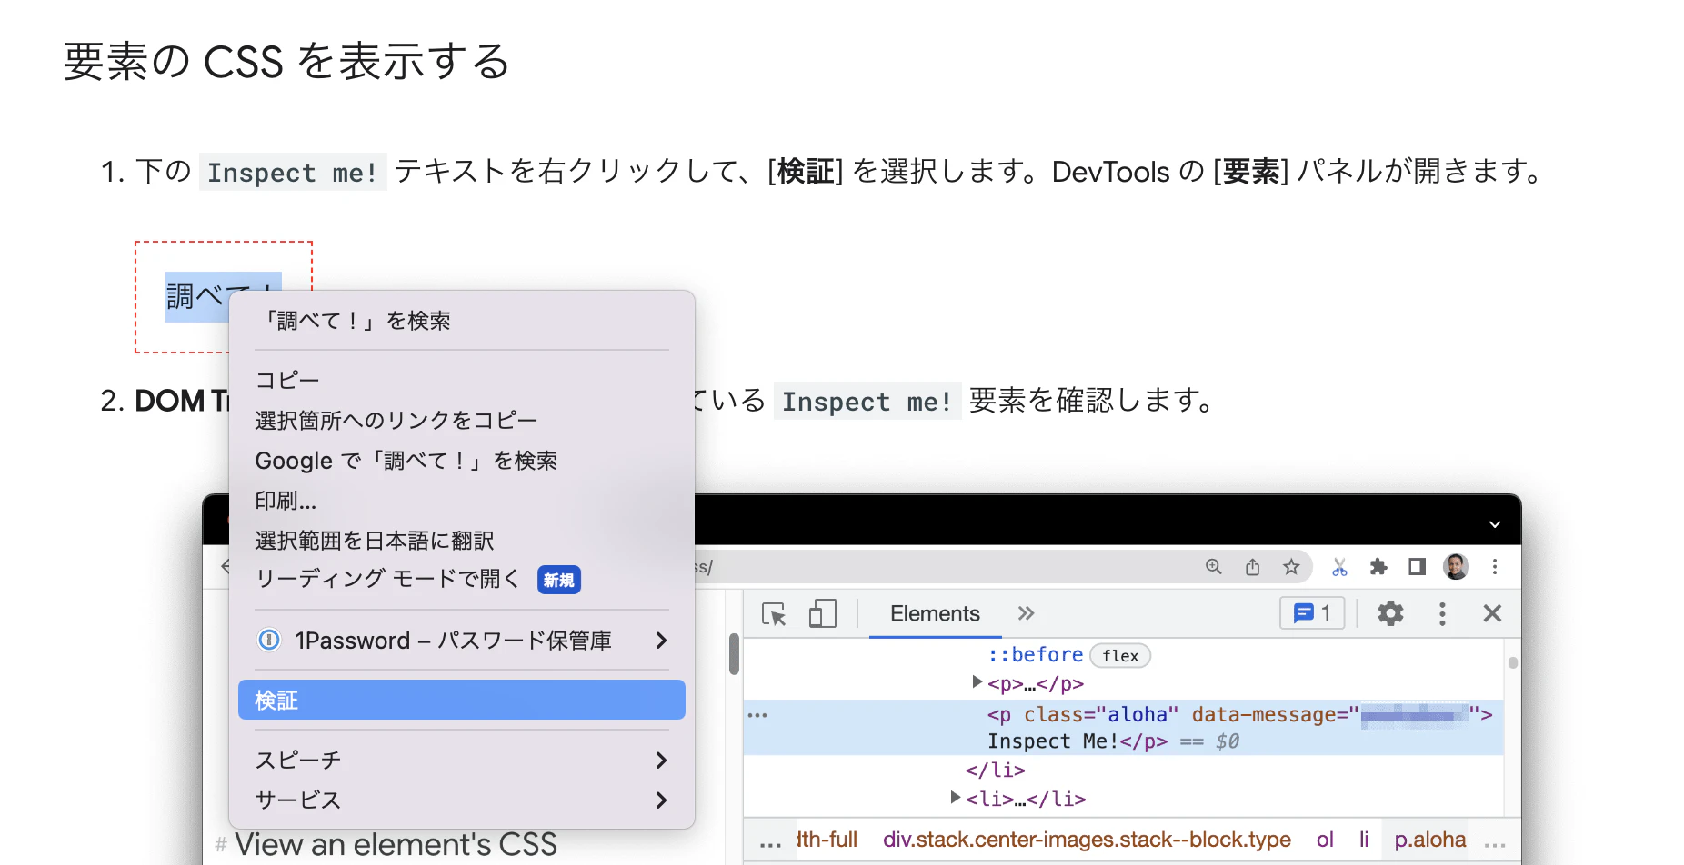Select the inspect element picker icon
This screenshot has width=1684, height=865.
[774, 614]
